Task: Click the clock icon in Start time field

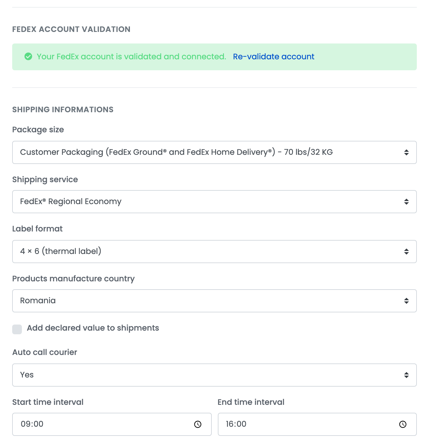Action: point(198,424)
